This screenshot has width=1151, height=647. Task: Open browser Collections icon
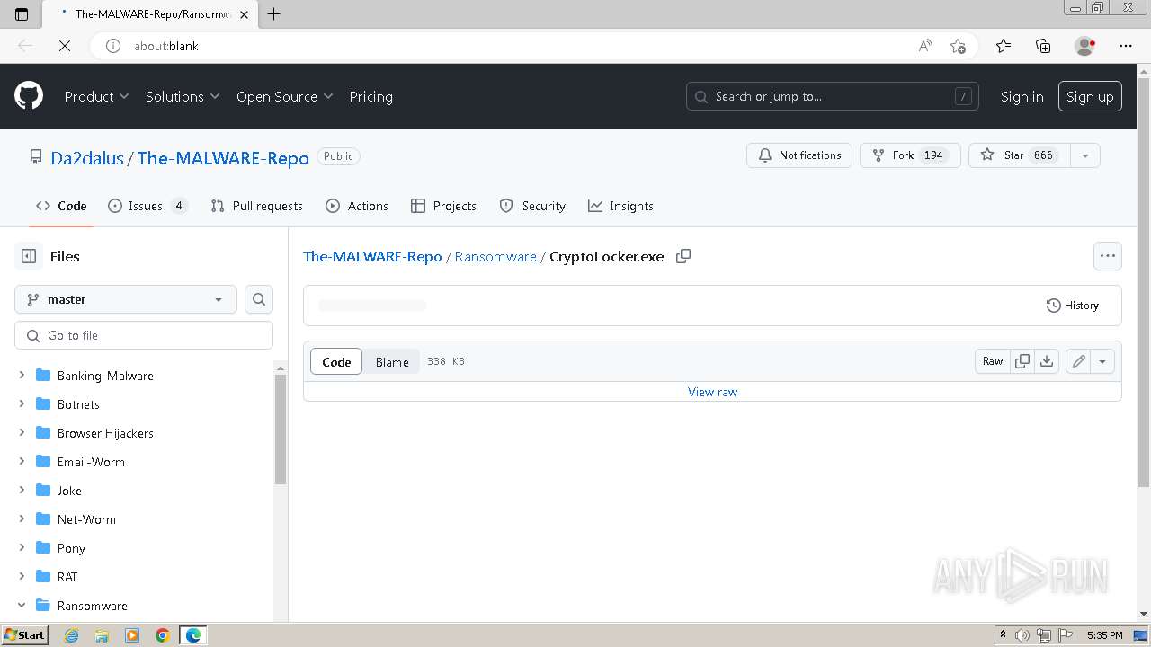pyautogui.click(x=1043, y=46)
